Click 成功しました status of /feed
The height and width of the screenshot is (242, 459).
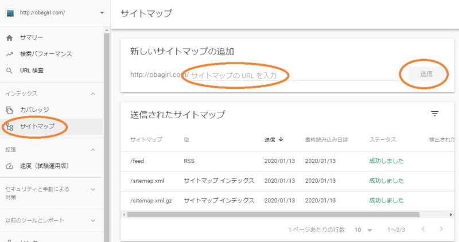pyautogui.click(x=386, y=161)
